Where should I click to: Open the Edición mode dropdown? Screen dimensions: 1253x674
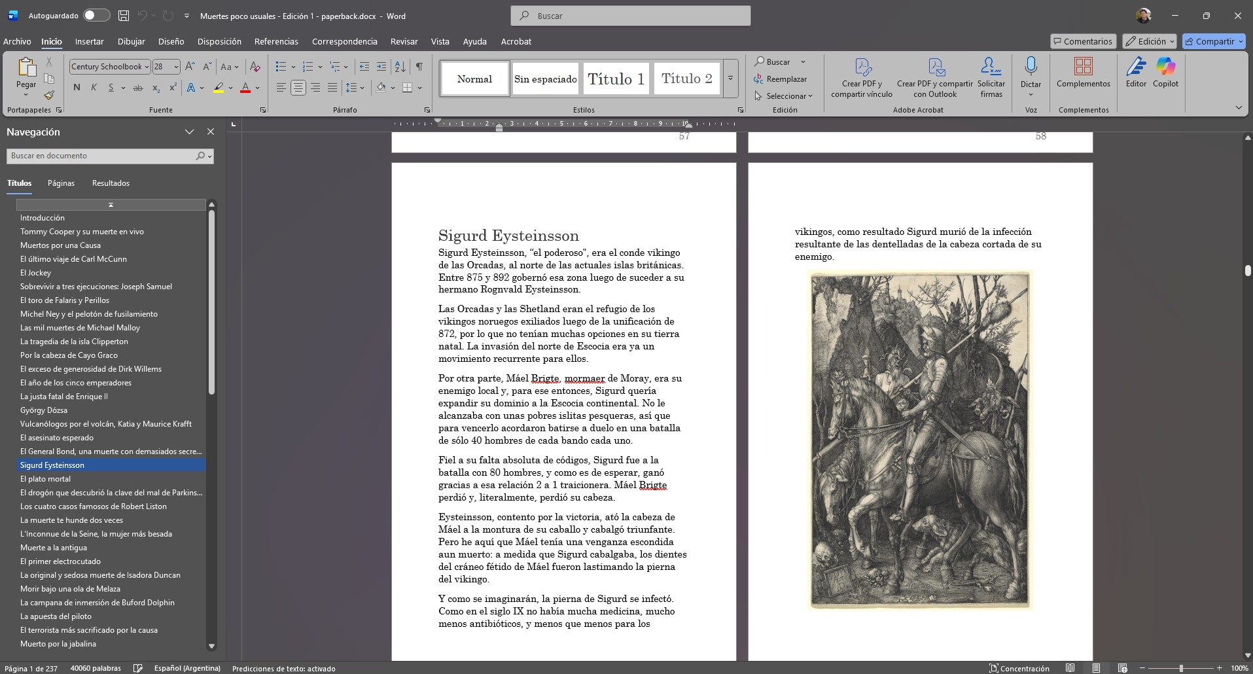1150,41
